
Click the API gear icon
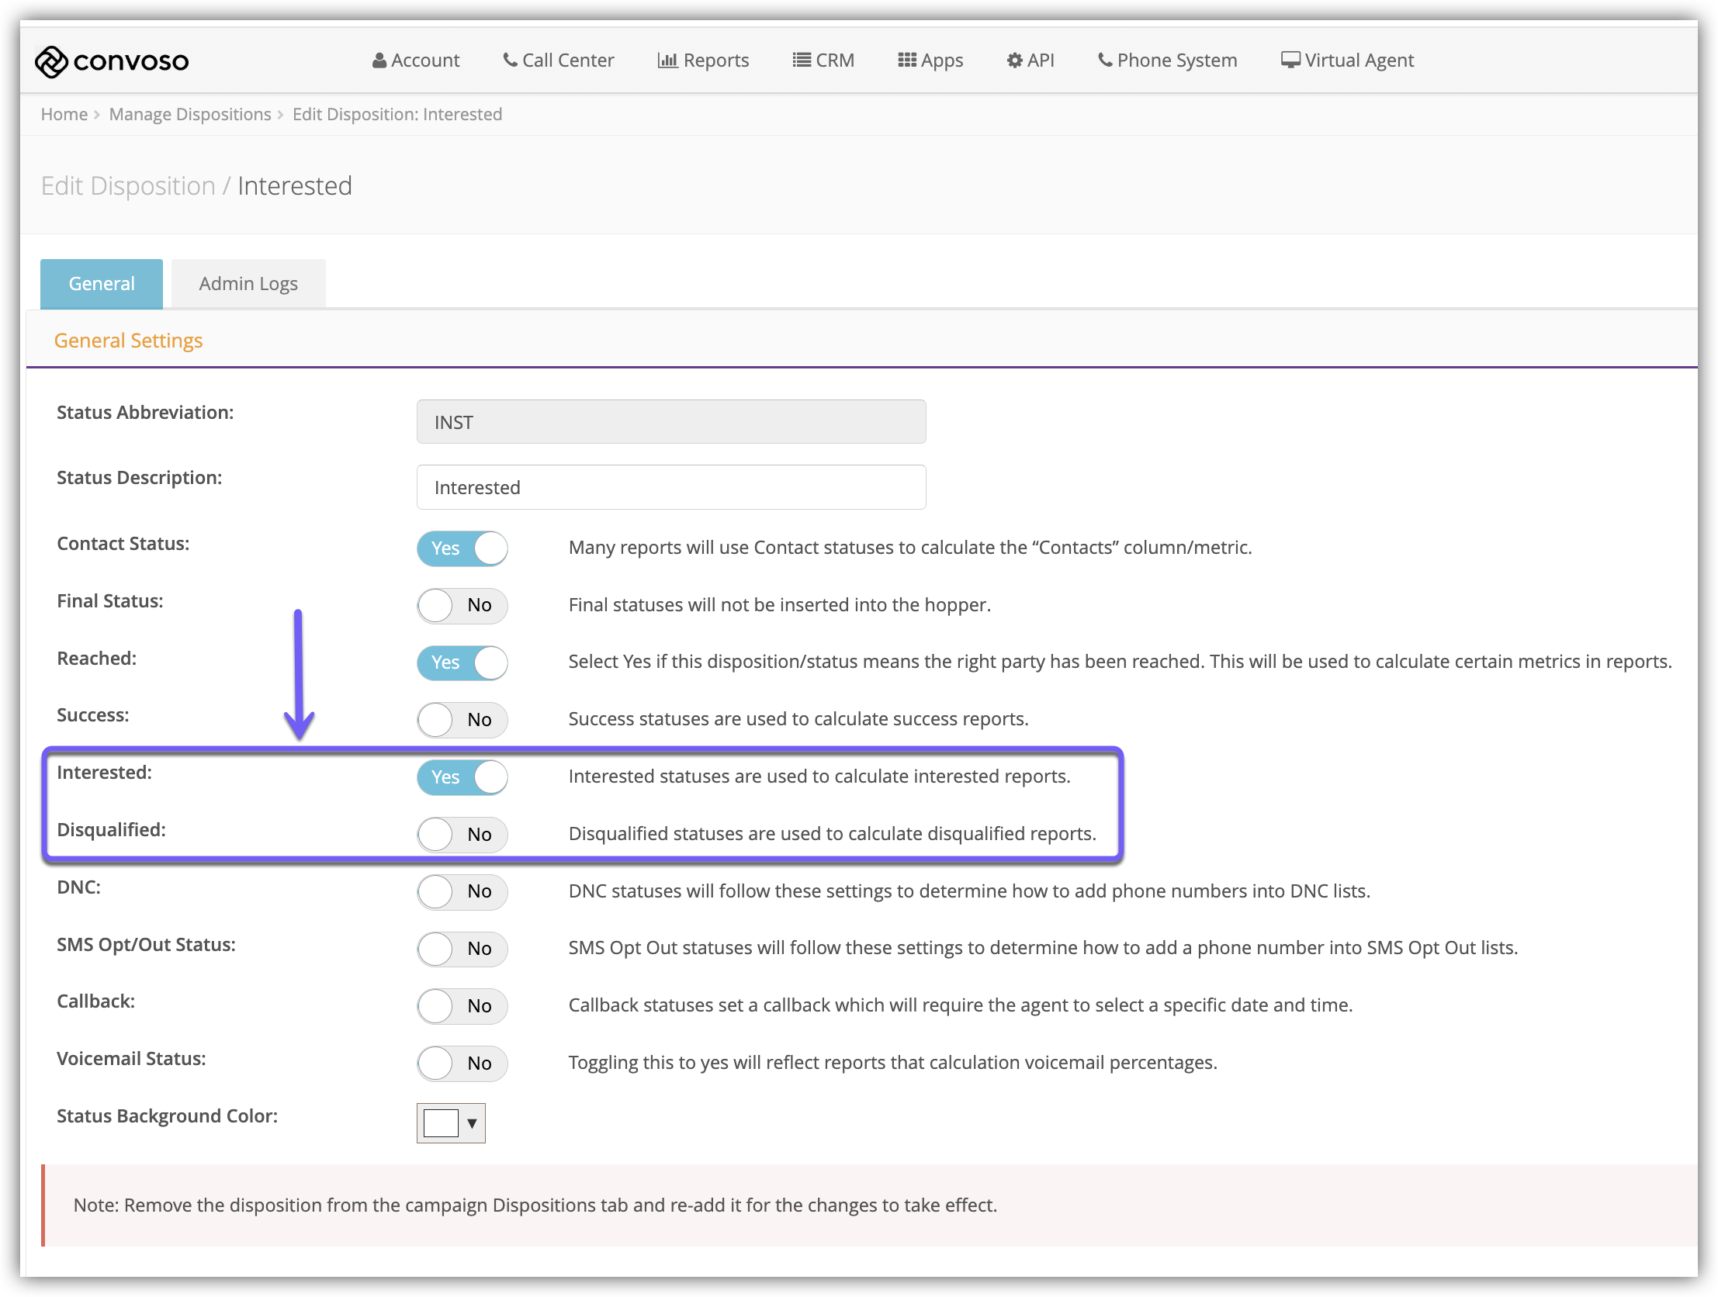(x=1013, y=61)
